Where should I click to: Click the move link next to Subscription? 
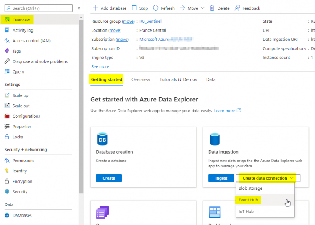click(122, 39)
